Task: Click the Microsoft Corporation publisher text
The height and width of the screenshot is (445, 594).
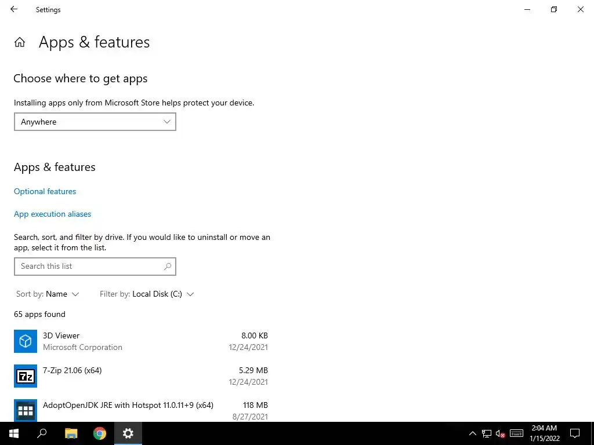Action: point(82,348)
